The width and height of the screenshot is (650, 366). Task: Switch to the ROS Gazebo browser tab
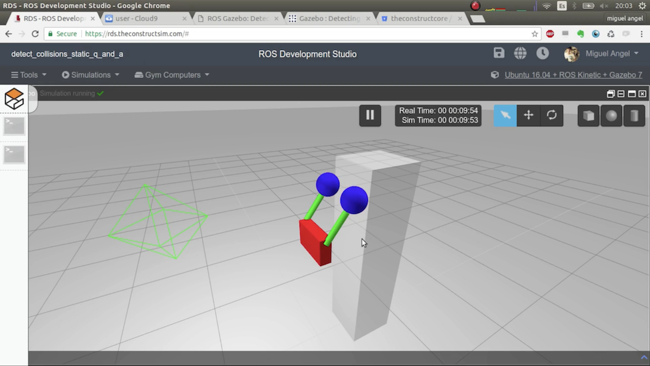233,18
